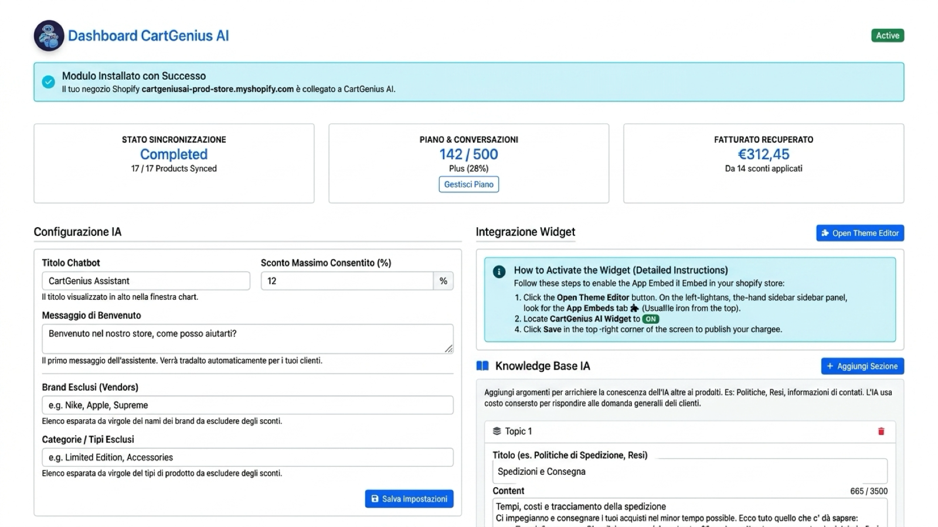This screenshot has width=938, height=527.
Task: Click the info icon beside widget instructions
Action: click(x=499, y=272)
